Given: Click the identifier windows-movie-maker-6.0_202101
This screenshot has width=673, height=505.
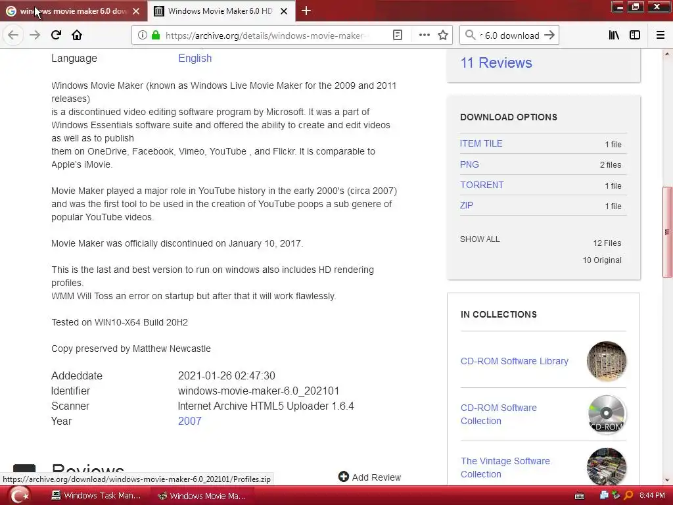Looking at the screenshot, I should [x=258, y=391].
